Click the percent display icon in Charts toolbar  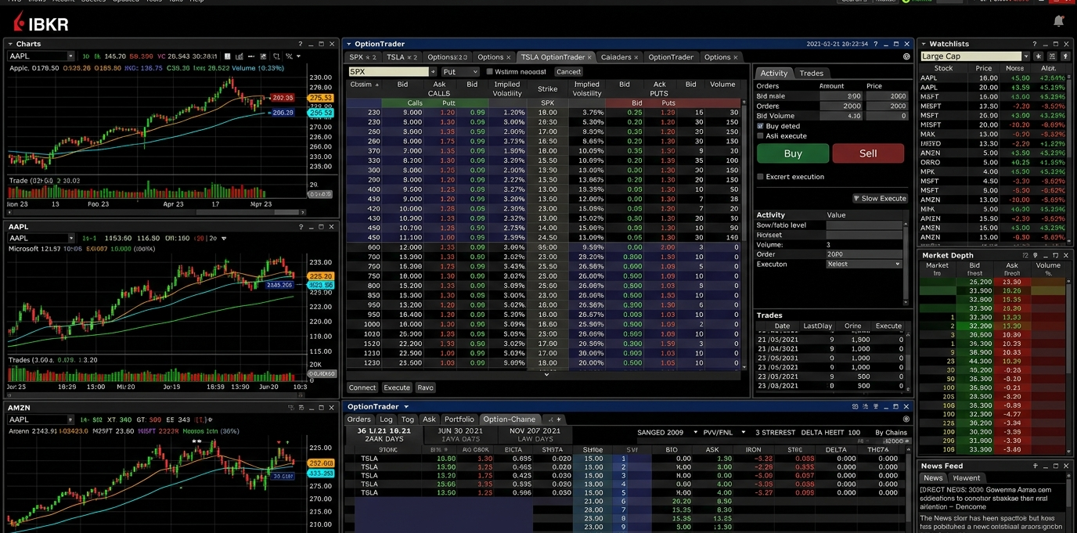(x=288, y=56)
